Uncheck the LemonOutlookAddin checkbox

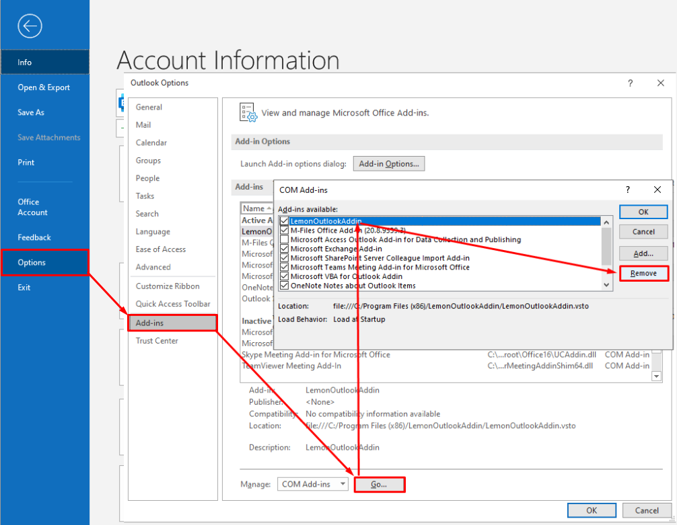pyautogui.click(x=284, y=221)
